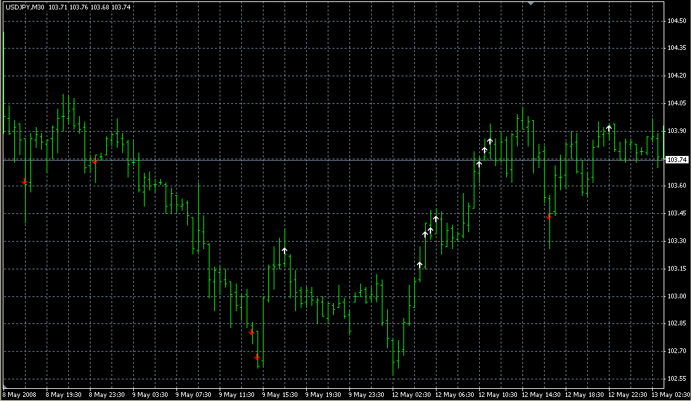The width and height of the screenshot is (692, 401).
Task: Click the 12 May 18:30 time label
Action: (586, 394)
